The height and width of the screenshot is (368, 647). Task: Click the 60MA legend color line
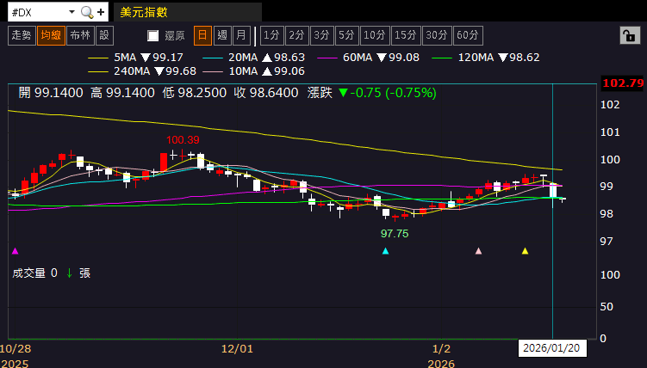[327, 58]
